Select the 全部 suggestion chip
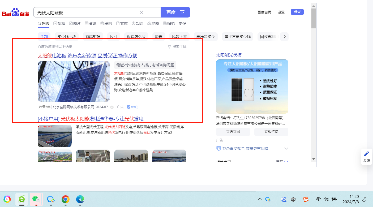Viewport: 373px width, 207px height. point(44,37)
